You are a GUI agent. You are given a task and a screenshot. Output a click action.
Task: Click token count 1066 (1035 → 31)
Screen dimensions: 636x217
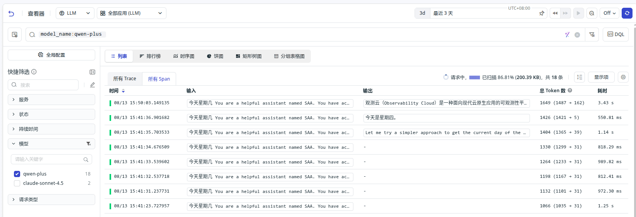tap(561, 206)
